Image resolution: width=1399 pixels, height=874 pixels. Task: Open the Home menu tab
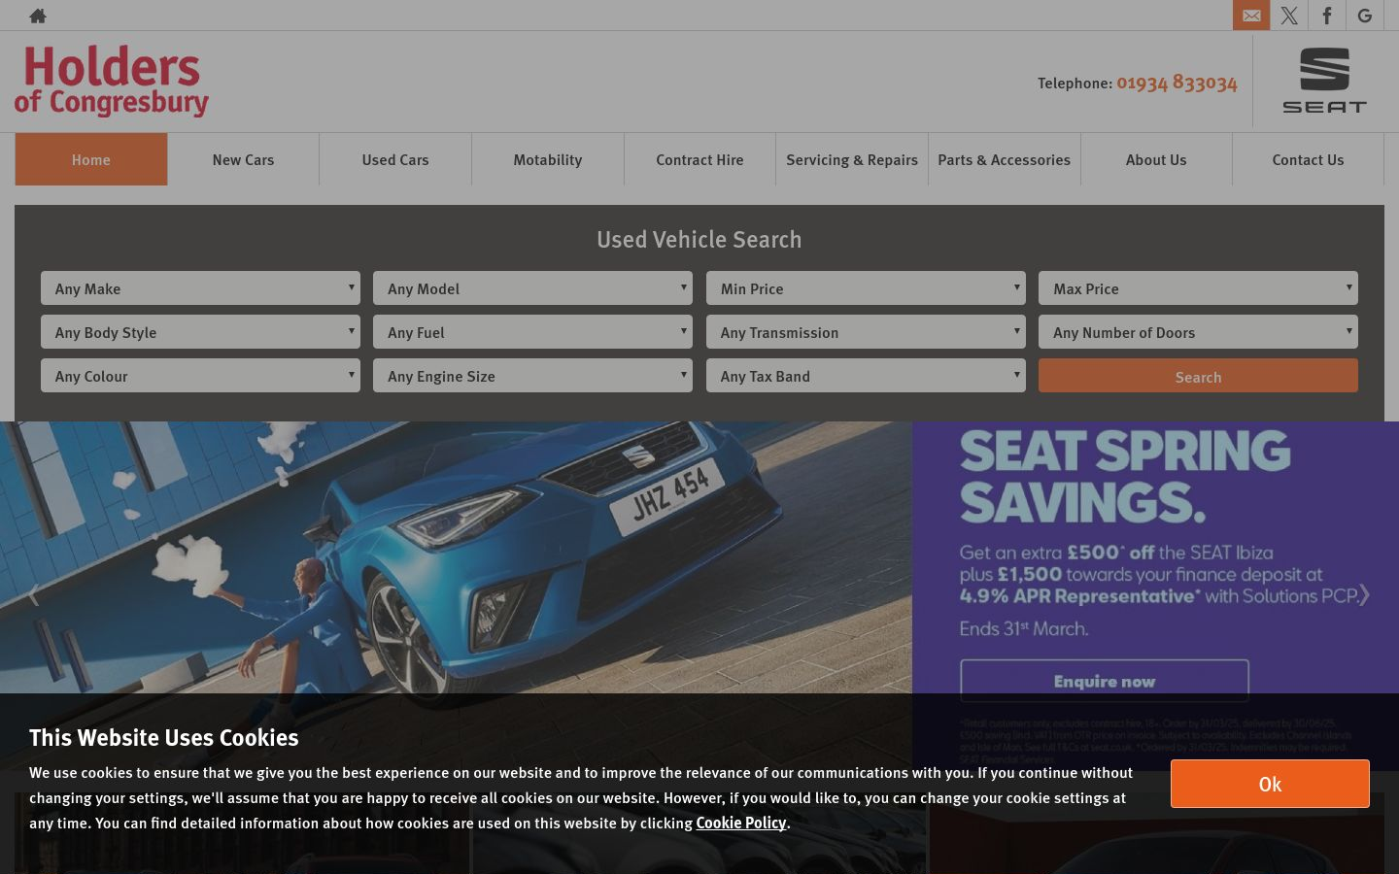point(91,159)
